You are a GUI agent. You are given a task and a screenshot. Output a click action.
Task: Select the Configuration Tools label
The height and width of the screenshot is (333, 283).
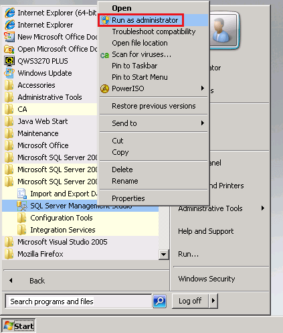click(62, 218)
